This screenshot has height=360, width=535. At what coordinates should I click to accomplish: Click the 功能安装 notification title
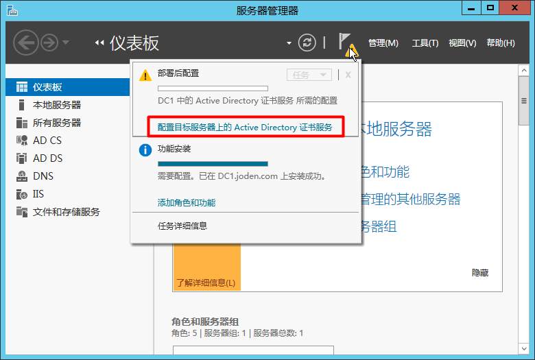pos(174,149)
